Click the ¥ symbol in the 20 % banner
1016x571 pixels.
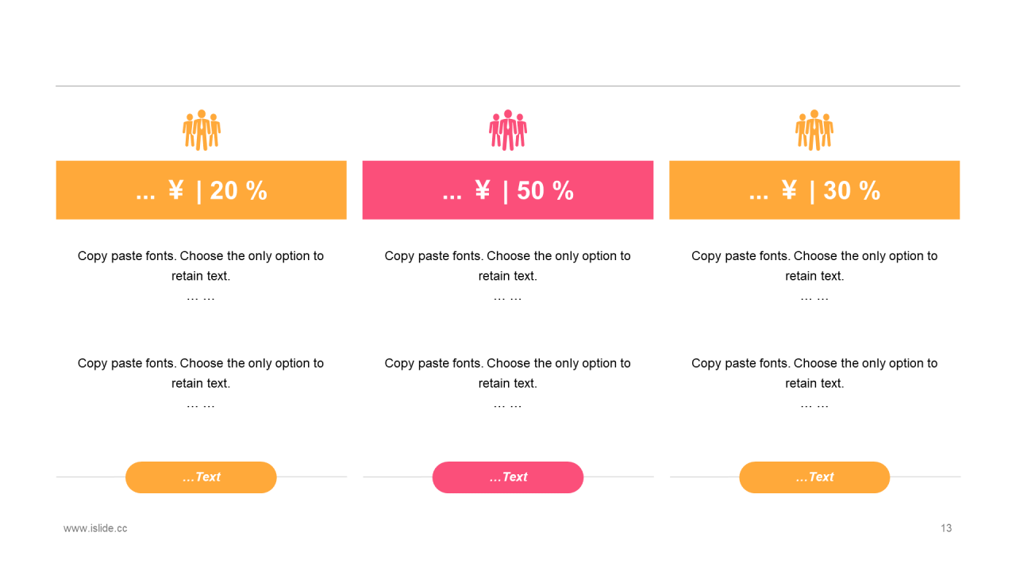[x=176, y=190]
